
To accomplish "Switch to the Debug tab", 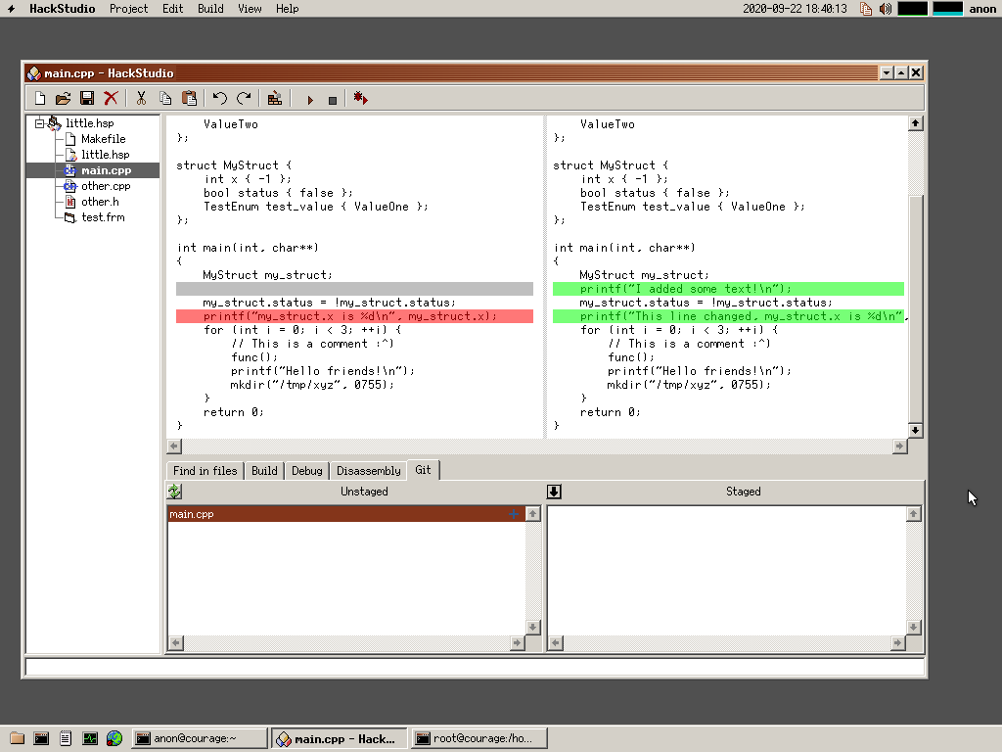I will click(306, 471).
